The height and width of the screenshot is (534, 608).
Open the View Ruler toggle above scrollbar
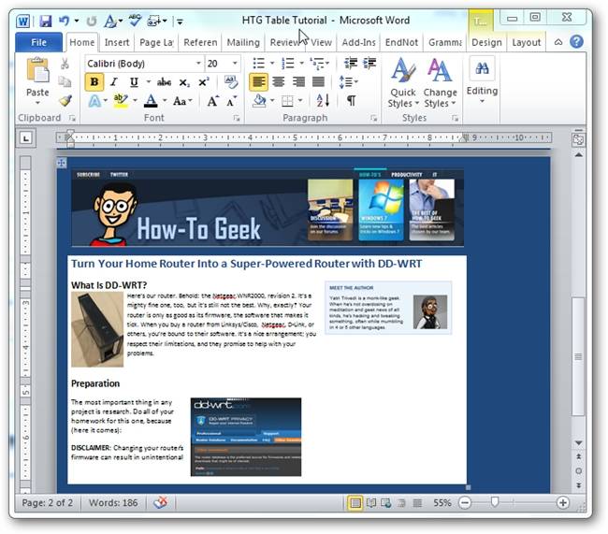click(578, 139)
